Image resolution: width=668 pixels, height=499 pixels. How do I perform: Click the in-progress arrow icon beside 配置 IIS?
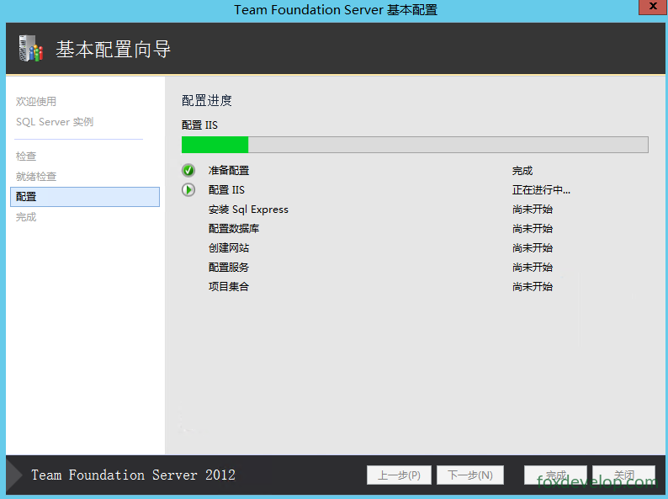(x=188, y=189)
